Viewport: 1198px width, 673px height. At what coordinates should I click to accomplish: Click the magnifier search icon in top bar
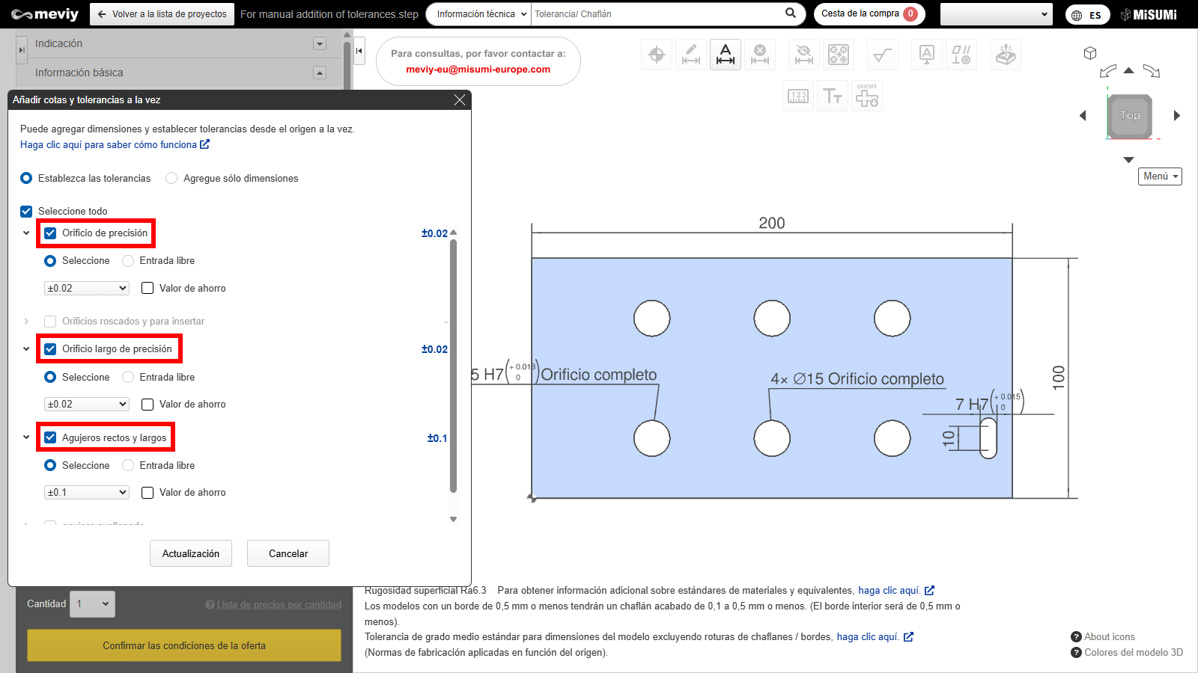tap(791, 13)
